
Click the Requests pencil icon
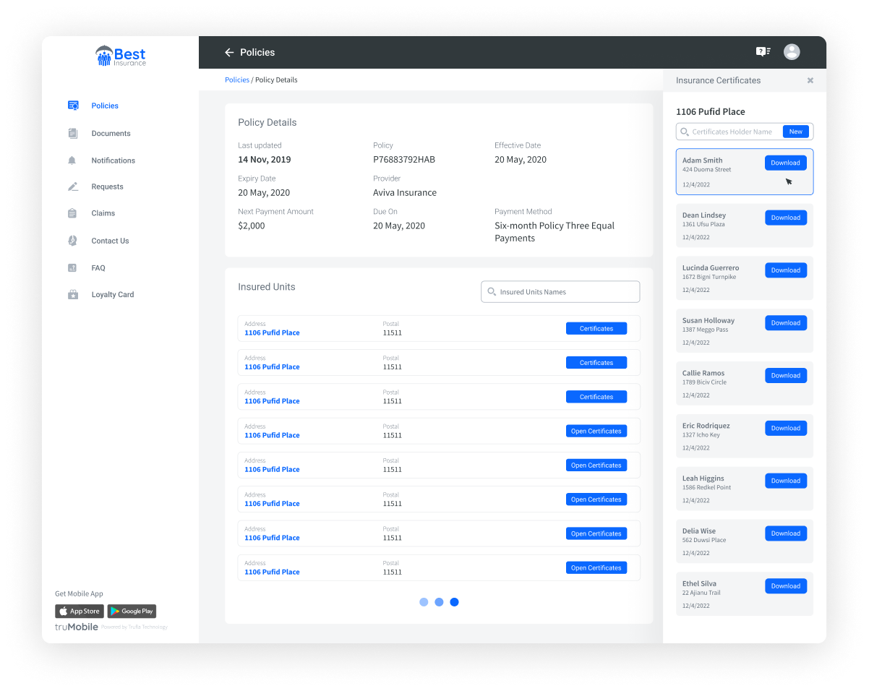click(x=73, y=186)
